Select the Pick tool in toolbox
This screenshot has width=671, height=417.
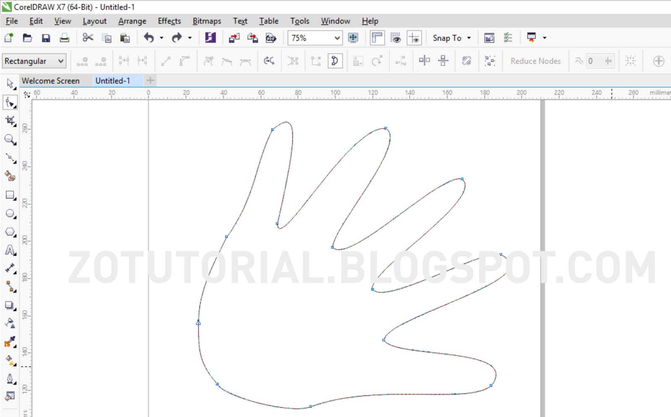[10, 84]
